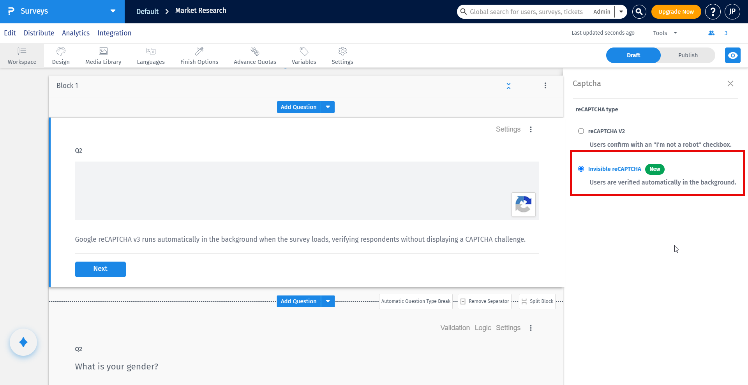Open Finish Options

[199, 55]
